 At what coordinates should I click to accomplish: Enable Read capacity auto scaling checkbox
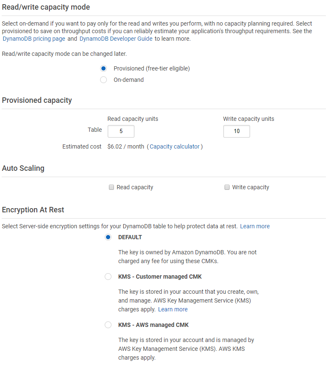(x=111, y=187)
